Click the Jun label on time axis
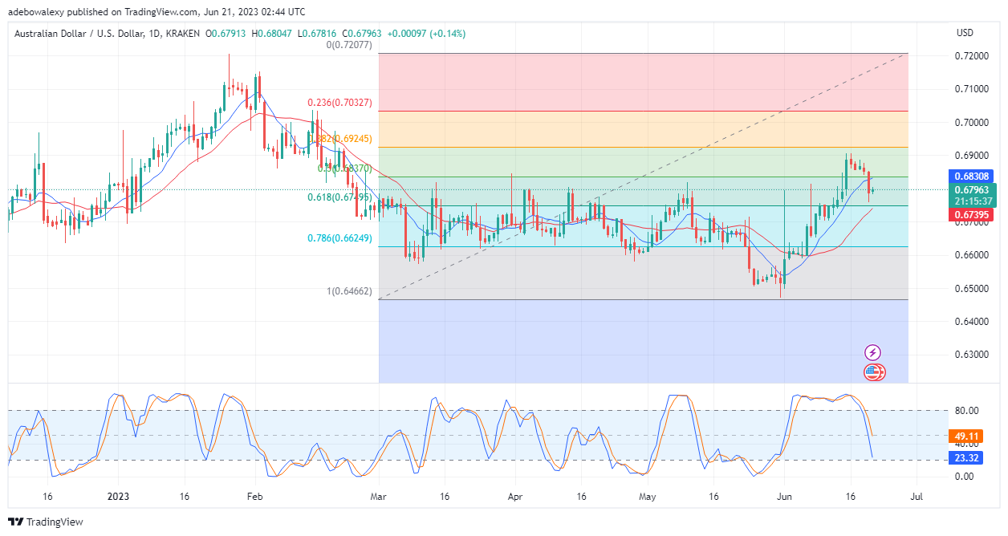 tap(785, 497)
